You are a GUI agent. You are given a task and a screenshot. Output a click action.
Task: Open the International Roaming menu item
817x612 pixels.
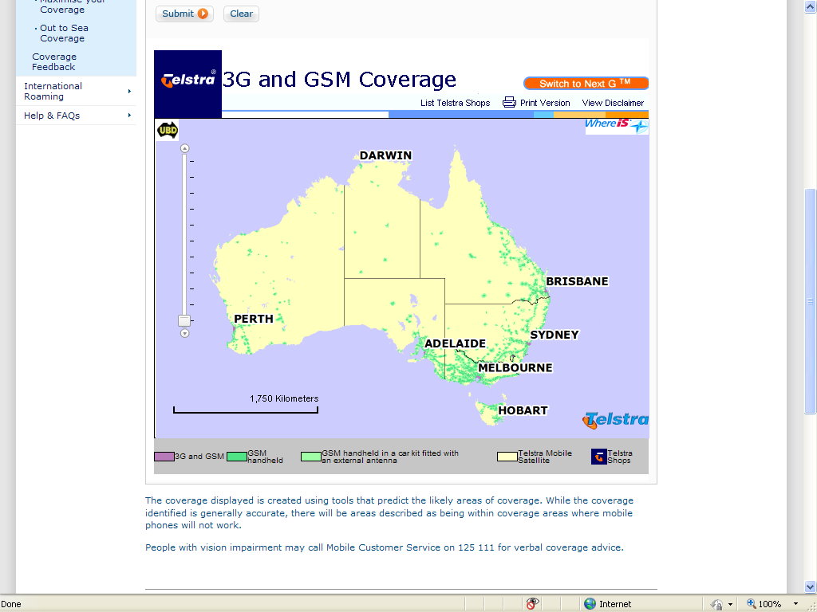tap(53, 91)
